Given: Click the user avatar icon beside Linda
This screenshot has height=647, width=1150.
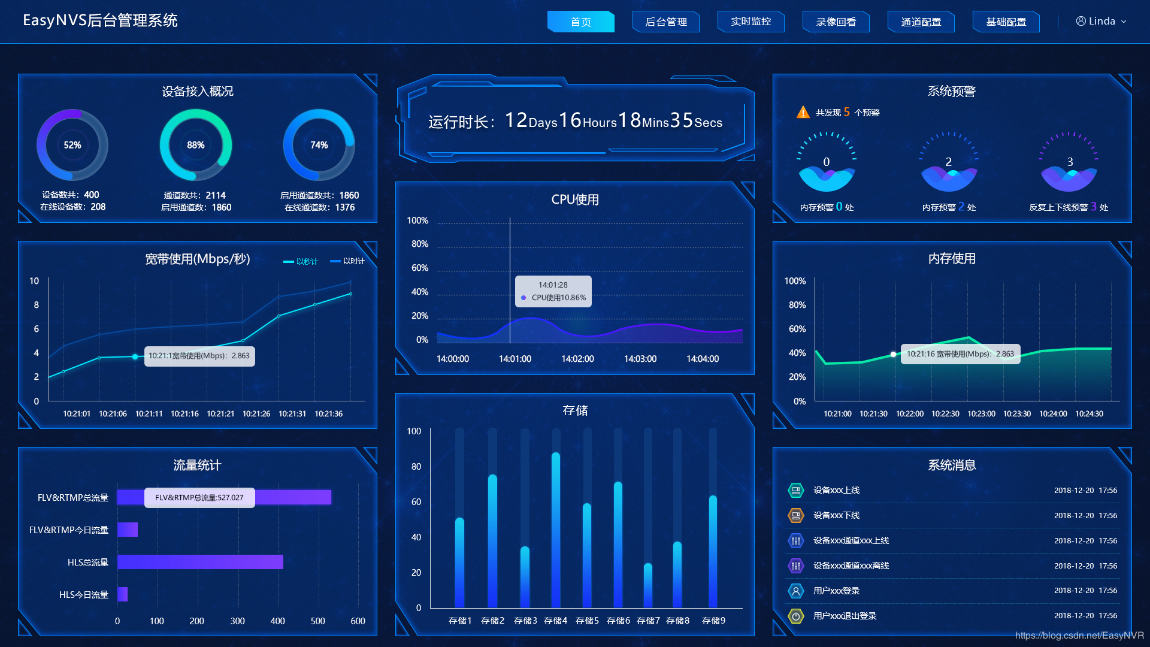Looking at the screenshot, I should coord(1081,22).
